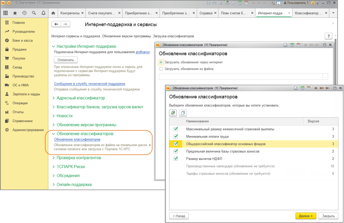The image size is (344, 223).
Task: Open 'Банк и касса' sidebar section
Action: tap(22, 40)
